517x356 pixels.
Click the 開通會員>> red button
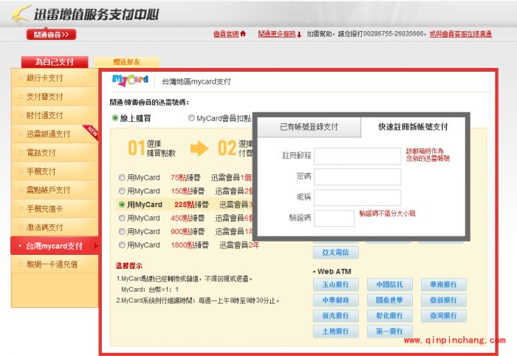(x=52, y=34)
